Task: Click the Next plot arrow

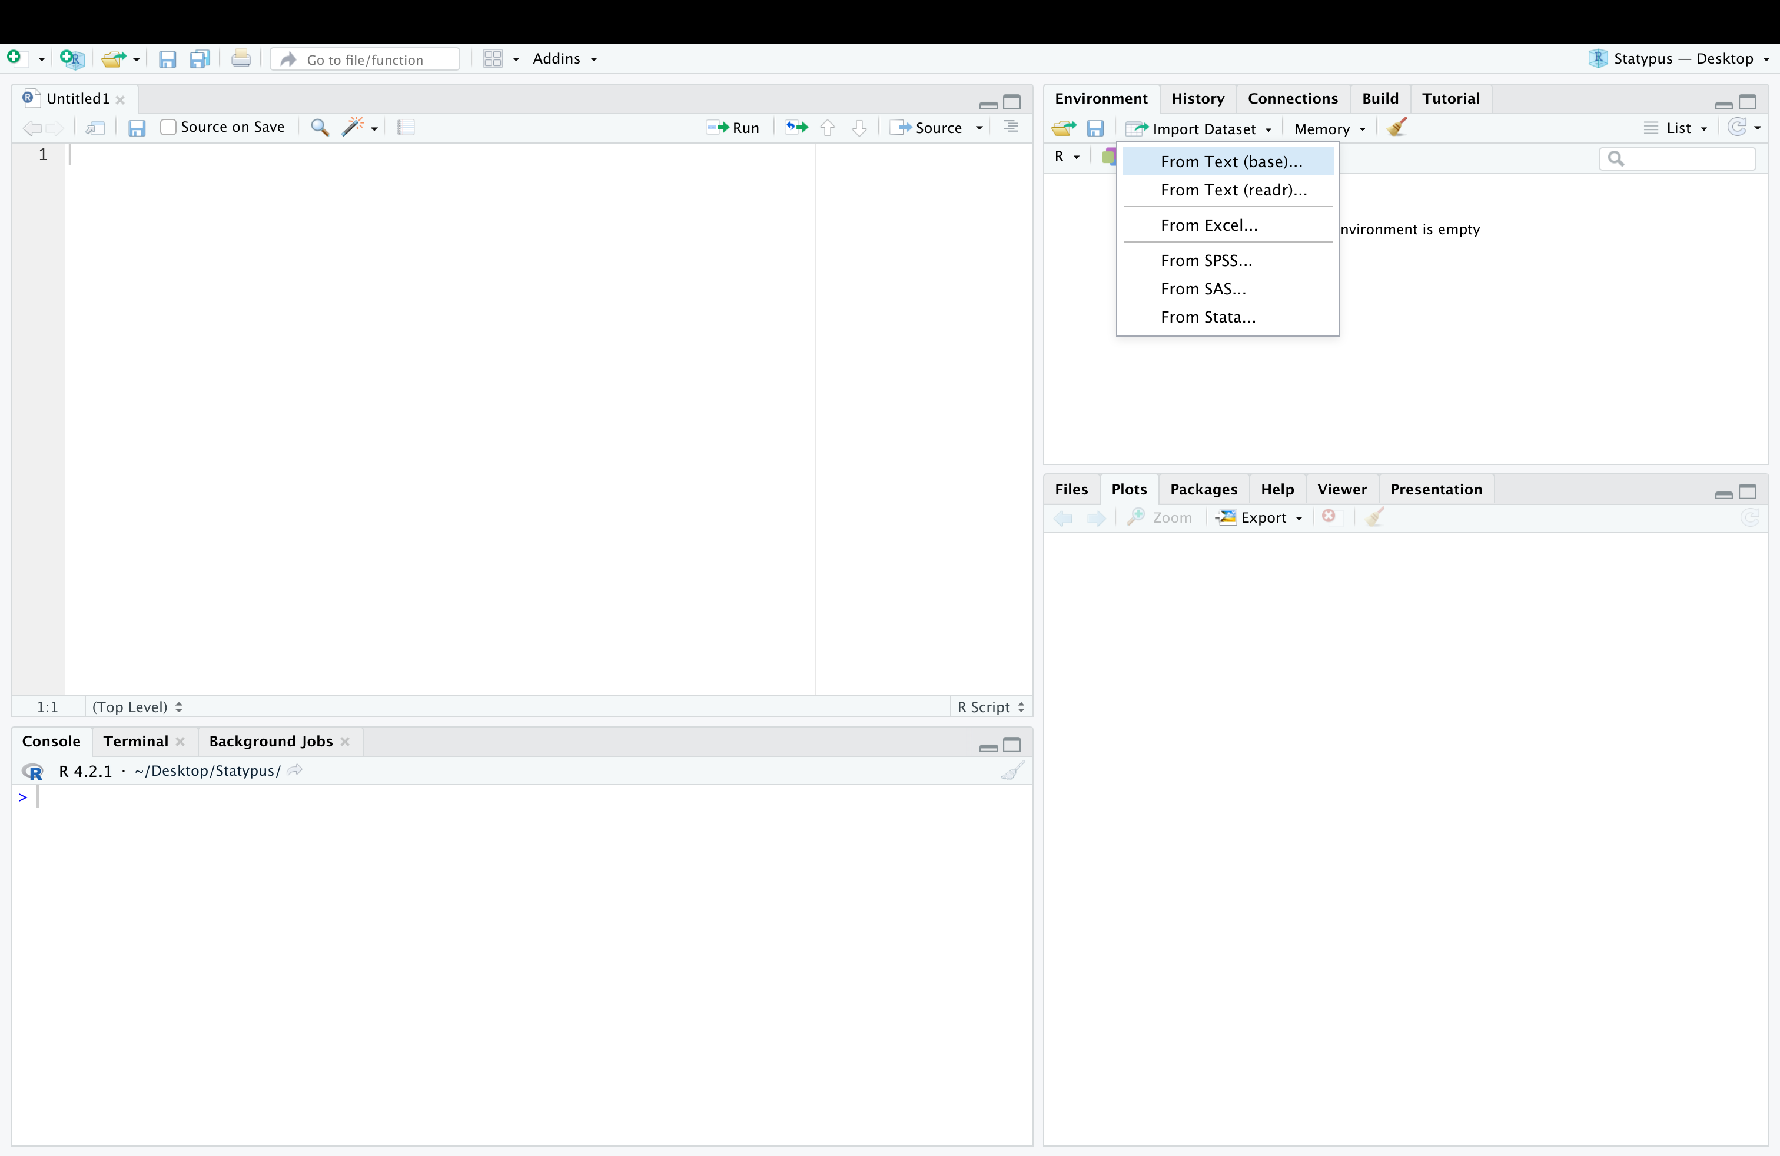Action: [x=1097, y=517]
